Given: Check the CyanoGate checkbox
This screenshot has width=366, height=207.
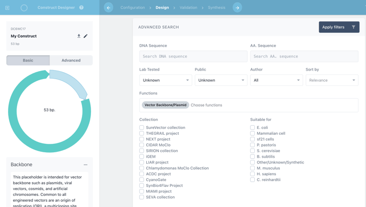Looking at the screenshot, I should pos(142,180).
